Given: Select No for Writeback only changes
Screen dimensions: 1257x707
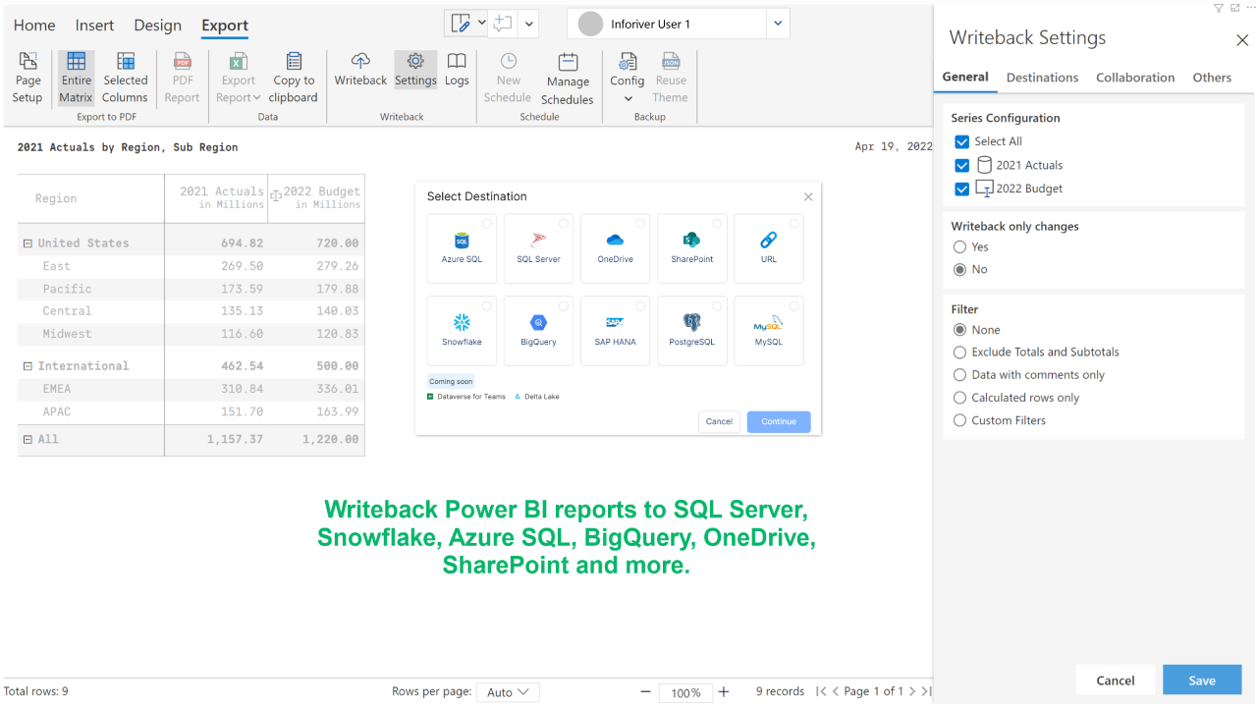Looking at the screenshot, I should pyautogui.click(x=960, y=269).
